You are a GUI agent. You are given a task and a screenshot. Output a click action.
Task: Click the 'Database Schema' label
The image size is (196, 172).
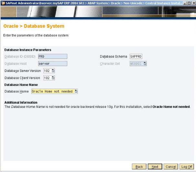pos(114,56)
